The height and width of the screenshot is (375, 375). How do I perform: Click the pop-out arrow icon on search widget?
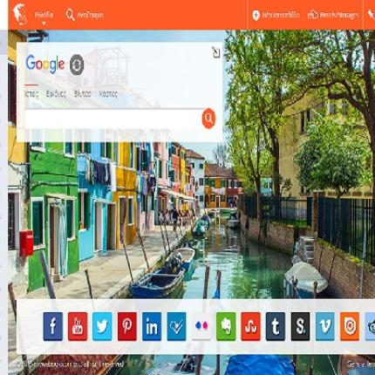click(215, 52)
